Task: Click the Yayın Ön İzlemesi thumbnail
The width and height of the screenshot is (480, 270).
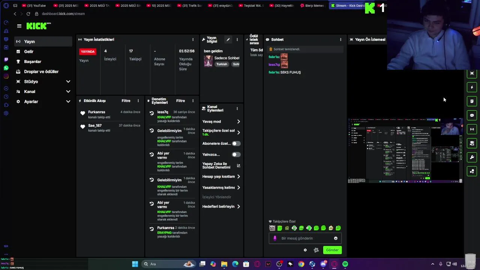Action: 405,150
